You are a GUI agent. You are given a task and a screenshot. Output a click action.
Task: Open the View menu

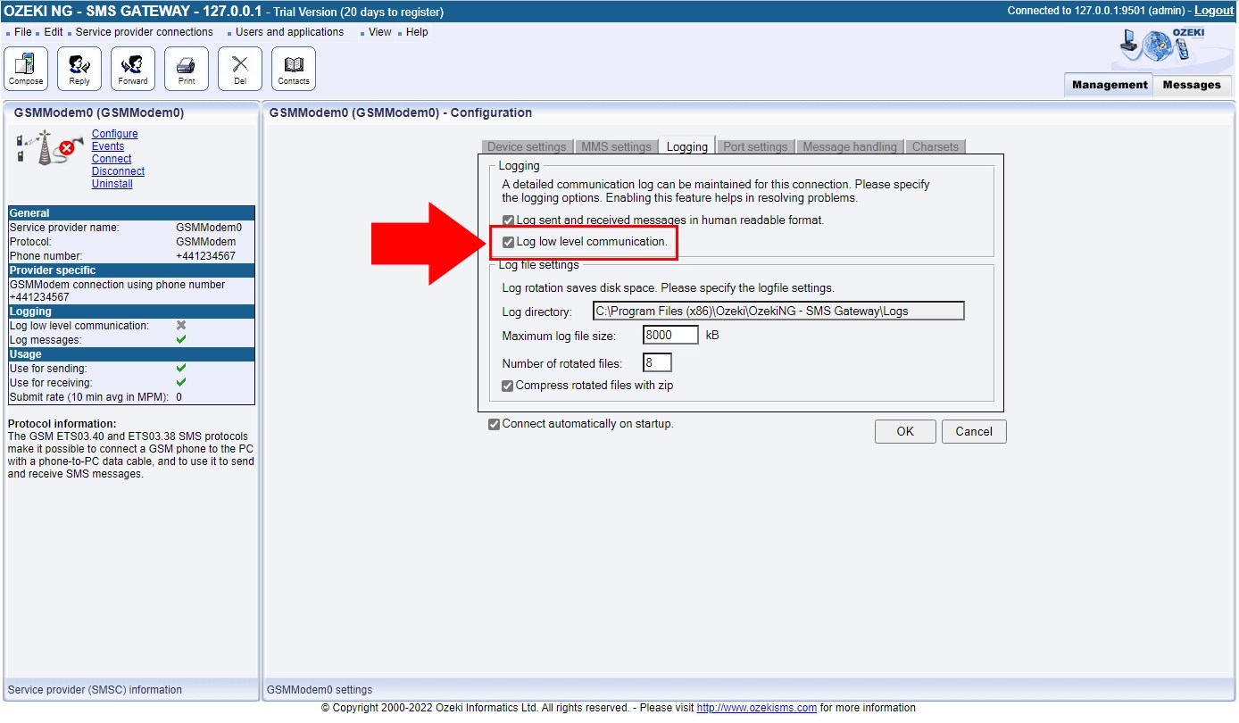[380, 32]
